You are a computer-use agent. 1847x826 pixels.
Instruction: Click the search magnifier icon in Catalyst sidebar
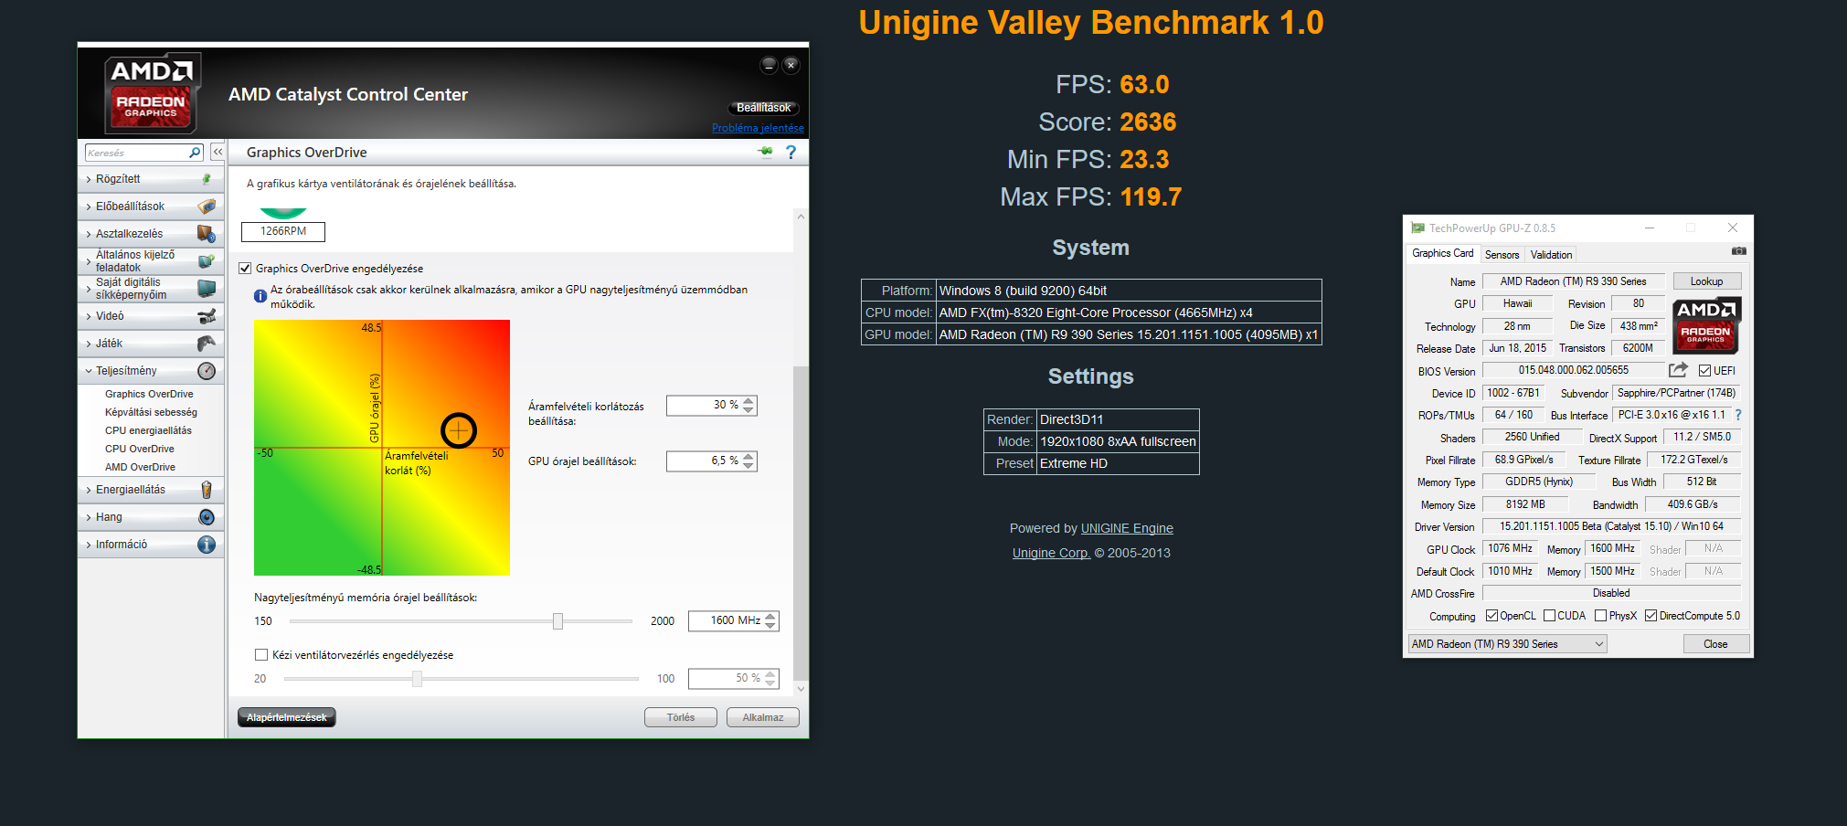click(x=195, y=153)
